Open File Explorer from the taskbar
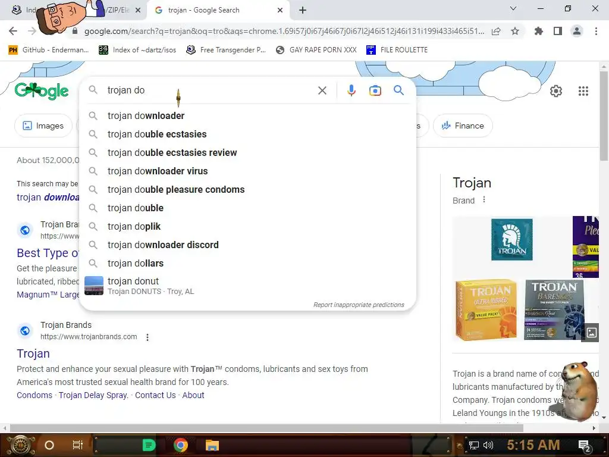The width and height of the screenshot is (609, 457). 212,445
